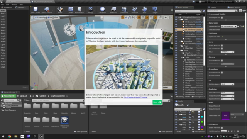Click the Save Current toolbar icon
Image resolution: width=247 pixels, height=139 pixels.
point(35,10)
